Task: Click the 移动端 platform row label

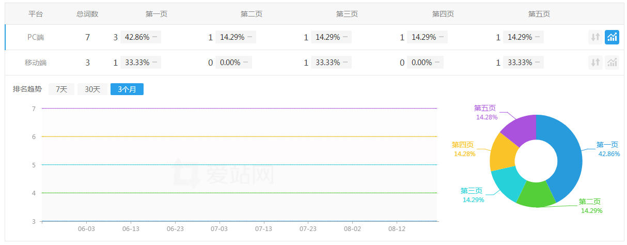Action: pyautogui.click(x=36, y=63)
